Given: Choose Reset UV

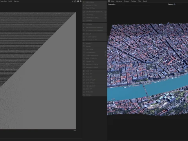Looking at the screenshot, I should tap(95, 77).
